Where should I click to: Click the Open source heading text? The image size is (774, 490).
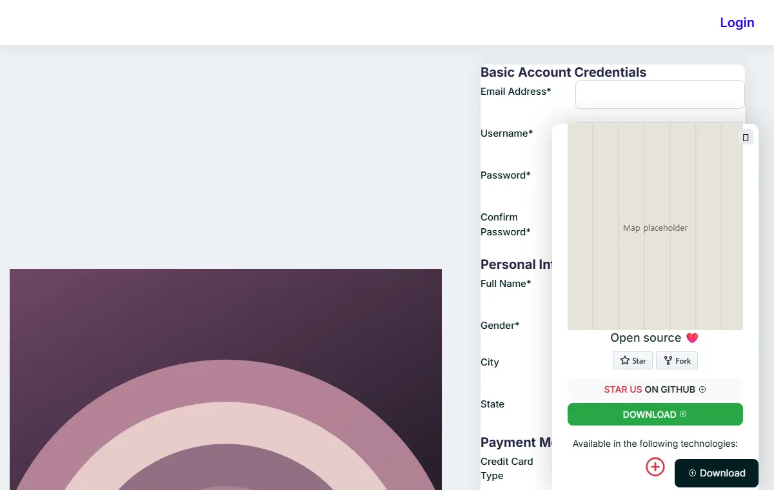click(646, 338)
